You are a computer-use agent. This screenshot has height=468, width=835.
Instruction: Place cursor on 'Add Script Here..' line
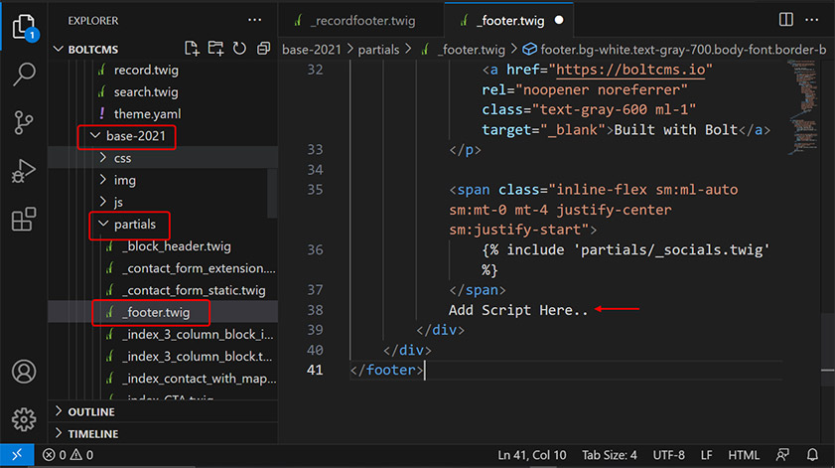pyautogui.click(x=517, y=310)
